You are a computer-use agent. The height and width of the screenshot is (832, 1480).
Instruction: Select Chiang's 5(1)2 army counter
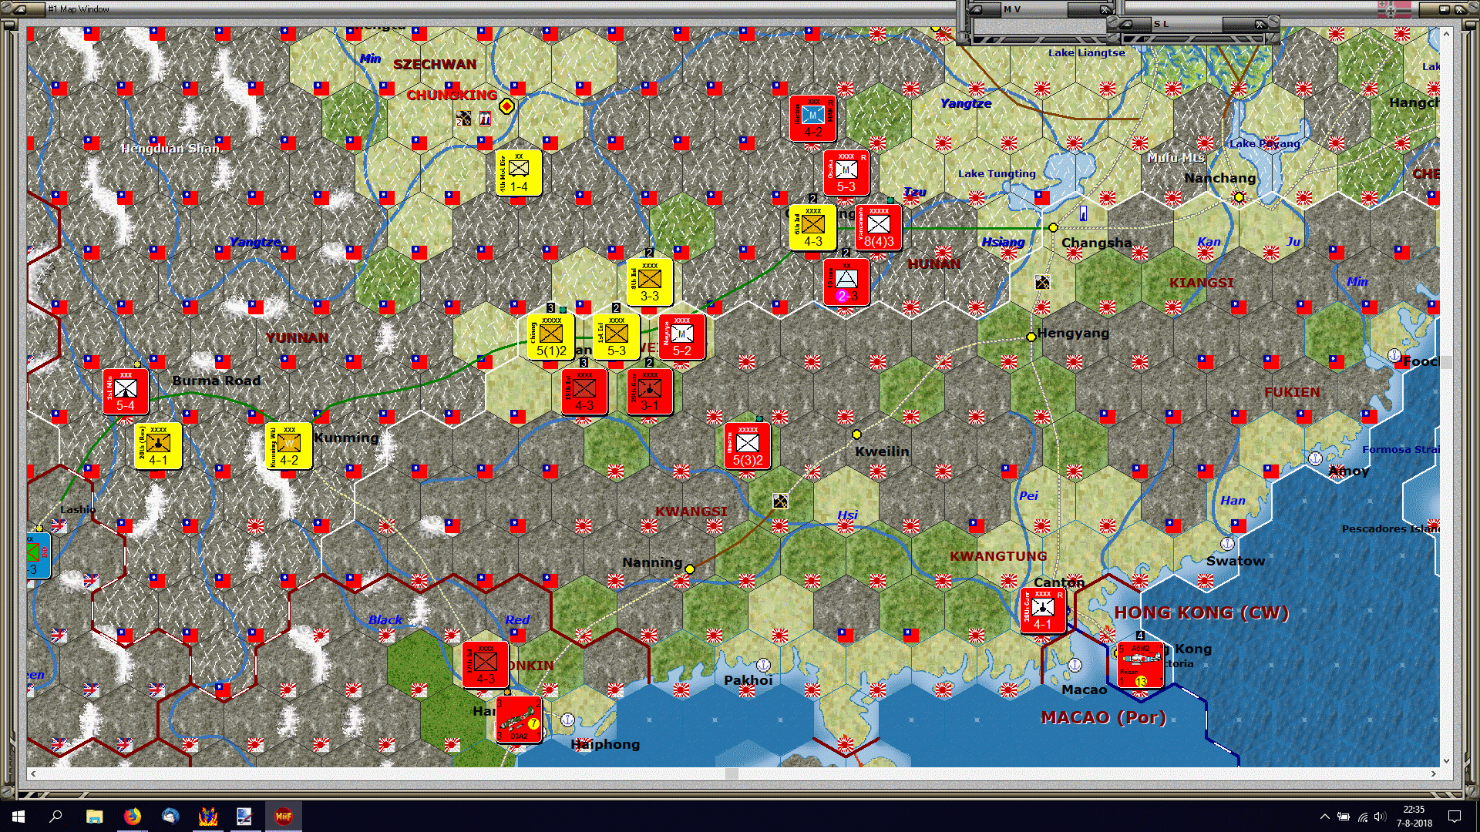550,337
